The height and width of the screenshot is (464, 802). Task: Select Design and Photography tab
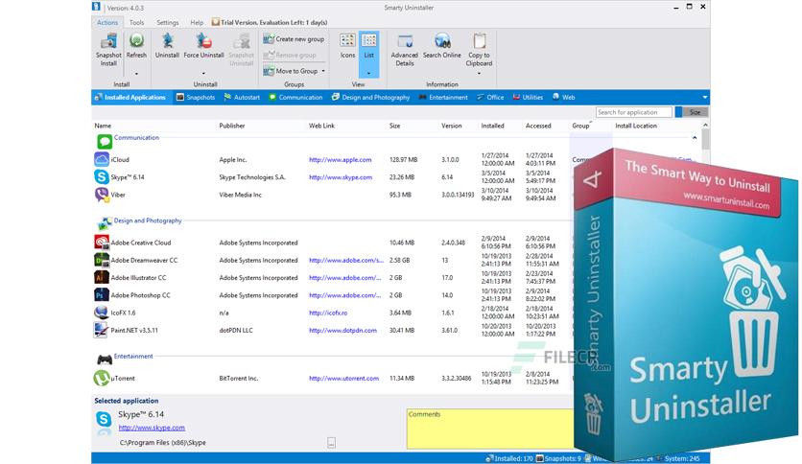(x=371, y=97)
